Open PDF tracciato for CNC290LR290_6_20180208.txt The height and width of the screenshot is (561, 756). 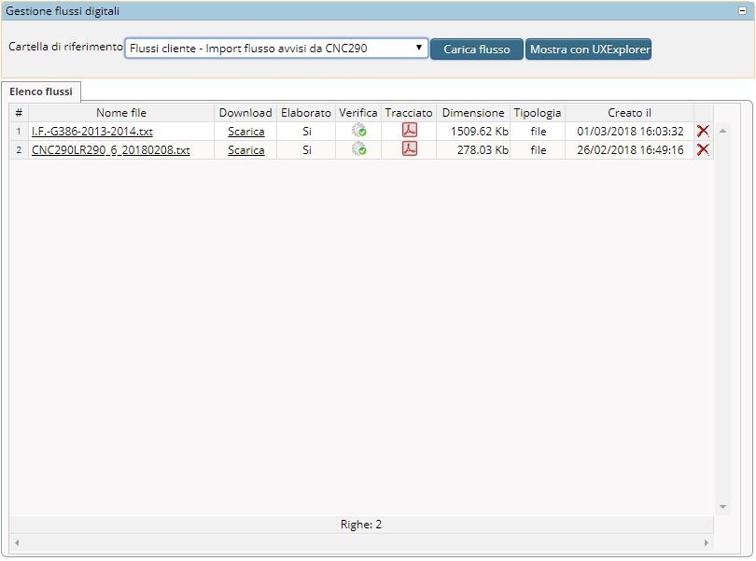(x=409, y=149)
